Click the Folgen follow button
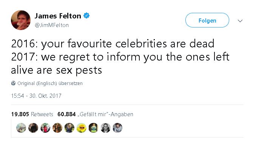 point(207,20)
